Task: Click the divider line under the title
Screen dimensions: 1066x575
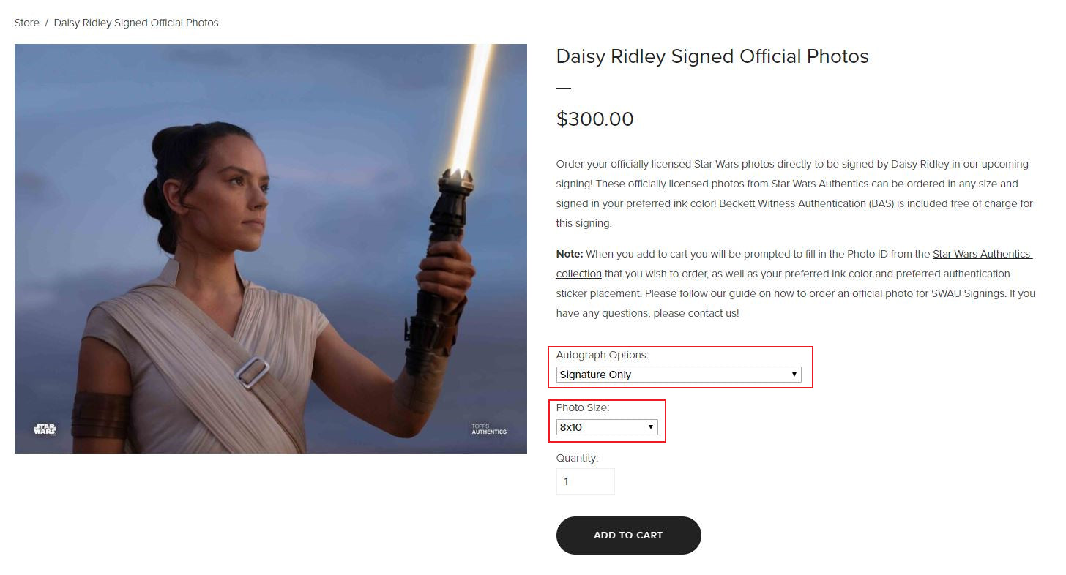Action: point(563,88)
